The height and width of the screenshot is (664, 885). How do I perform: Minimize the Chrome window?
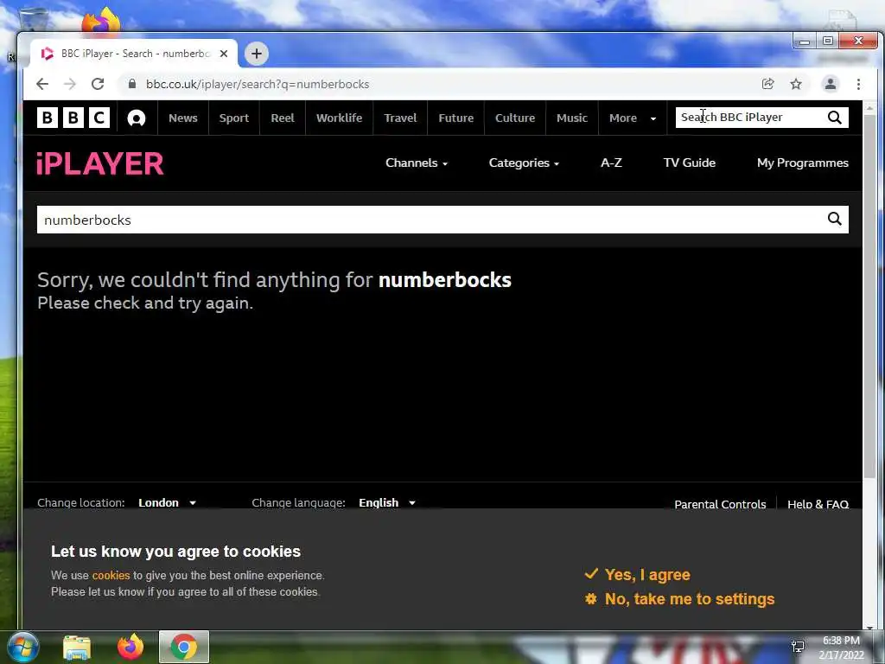click(x=805, y=41)
